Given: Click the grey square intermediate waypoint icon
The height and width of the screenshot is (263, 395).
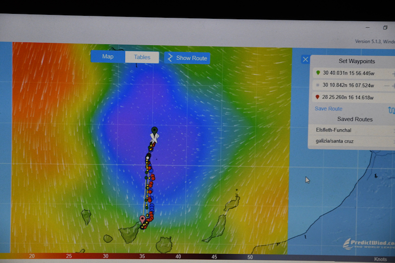Looking at the screenshot, I should (x=317, y=85).
